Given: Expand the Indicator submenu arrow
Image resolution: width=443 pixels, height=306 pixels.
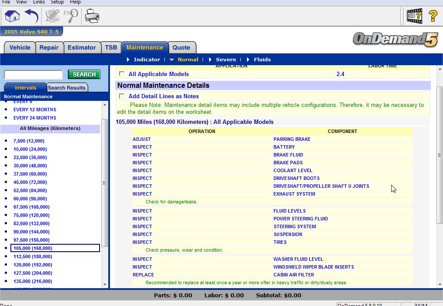Looking at the screenshot, I should [128, 60].
